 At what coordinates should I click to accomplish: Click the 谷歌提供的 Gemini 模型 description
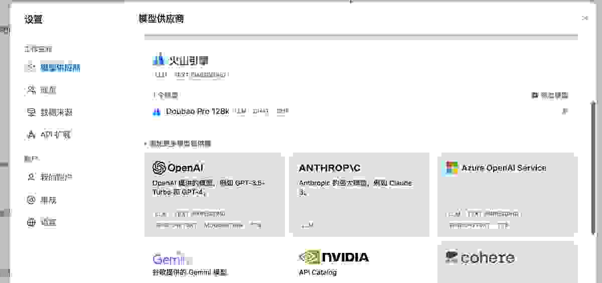(190, 272)
